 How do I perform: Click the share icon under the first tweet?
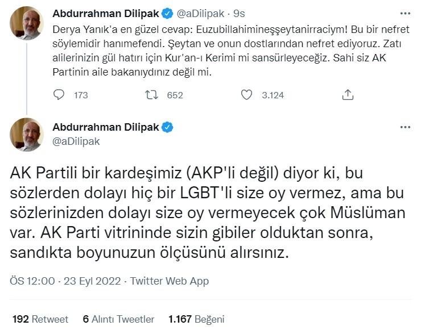pyautogui.click(x=348, y=95)
